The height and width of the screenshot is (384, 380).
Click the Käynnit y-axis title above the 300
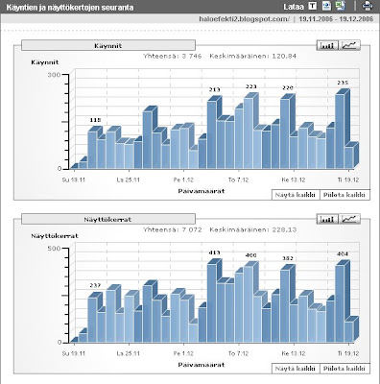45,62
